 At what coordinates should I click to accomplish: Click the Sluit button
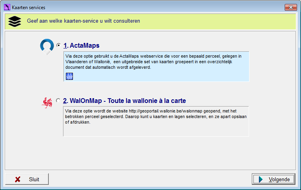[x=27, y=179]
